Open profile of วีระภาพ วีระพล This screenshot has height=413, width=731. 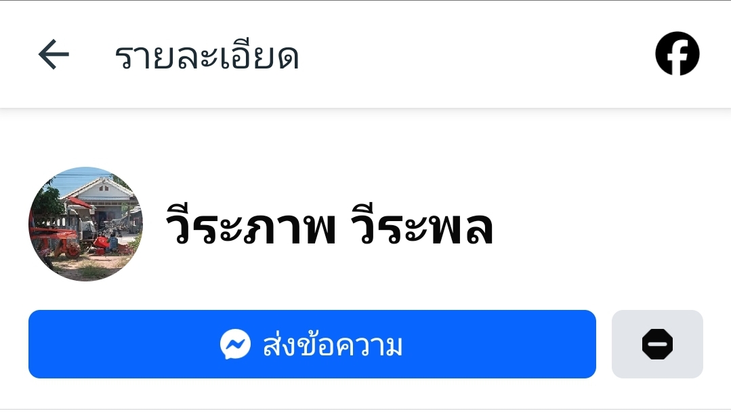[x=330, y=224]
